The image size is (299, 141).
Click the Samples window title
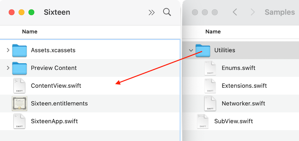[280, 12]
